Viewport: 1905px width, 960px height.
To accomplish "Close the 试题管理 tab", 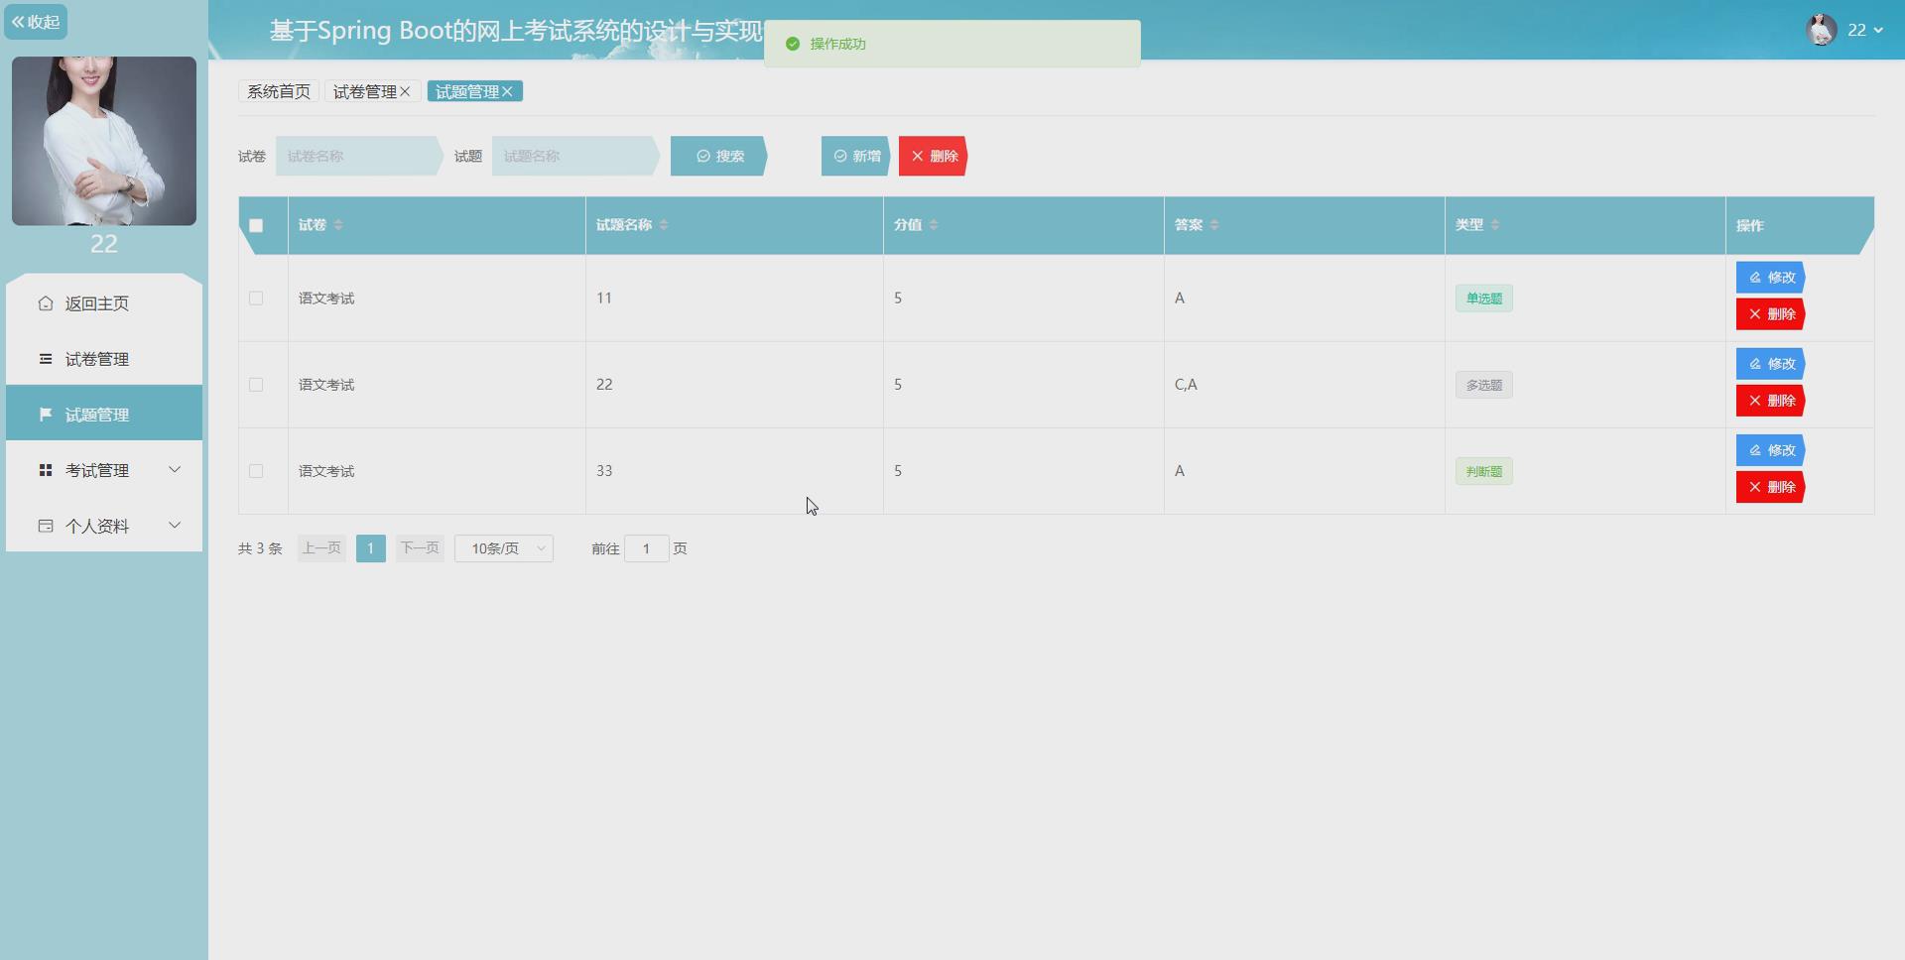I will 507,91.
